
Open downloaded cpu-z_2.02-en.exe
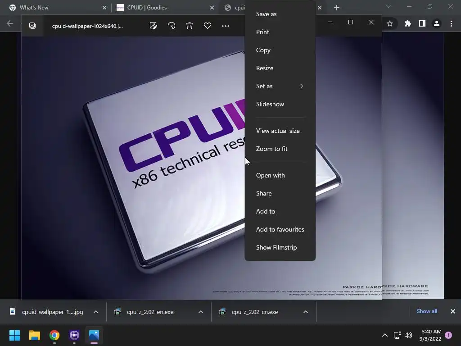pyautogui.click(x=150, y=312)
